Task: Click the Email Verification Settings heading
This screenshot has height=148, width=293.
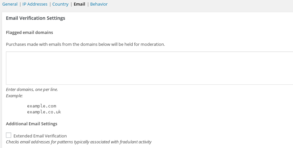Action: [36, 18]
